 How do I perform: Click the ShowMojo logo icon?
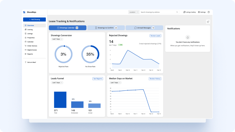click(24, 12)
